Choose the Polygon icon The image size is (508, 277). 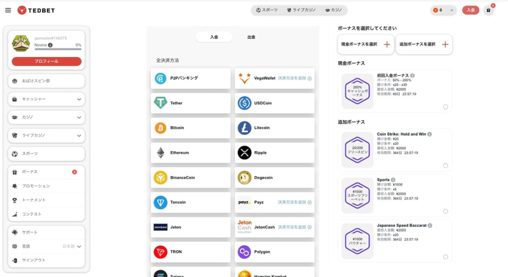point(244,252)
